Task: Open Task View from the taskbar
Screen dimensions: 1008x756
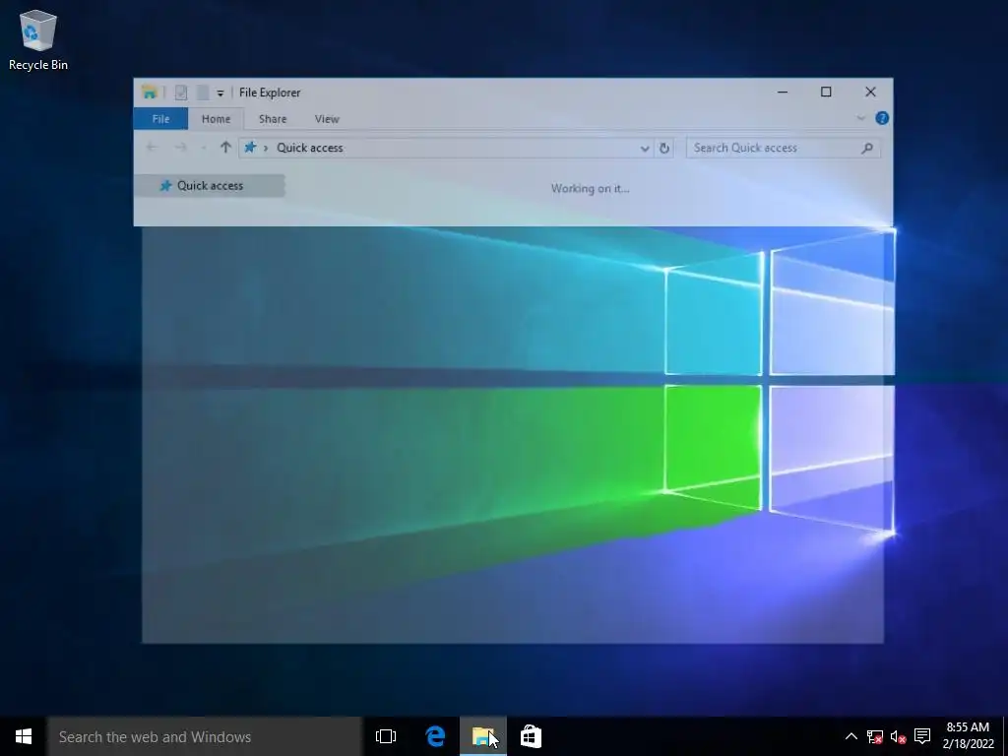Action: click(x=386, y=736)
